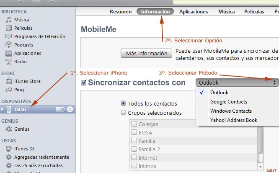
Task: Open the Genius atom icon
Action: (x=9, y=129)
